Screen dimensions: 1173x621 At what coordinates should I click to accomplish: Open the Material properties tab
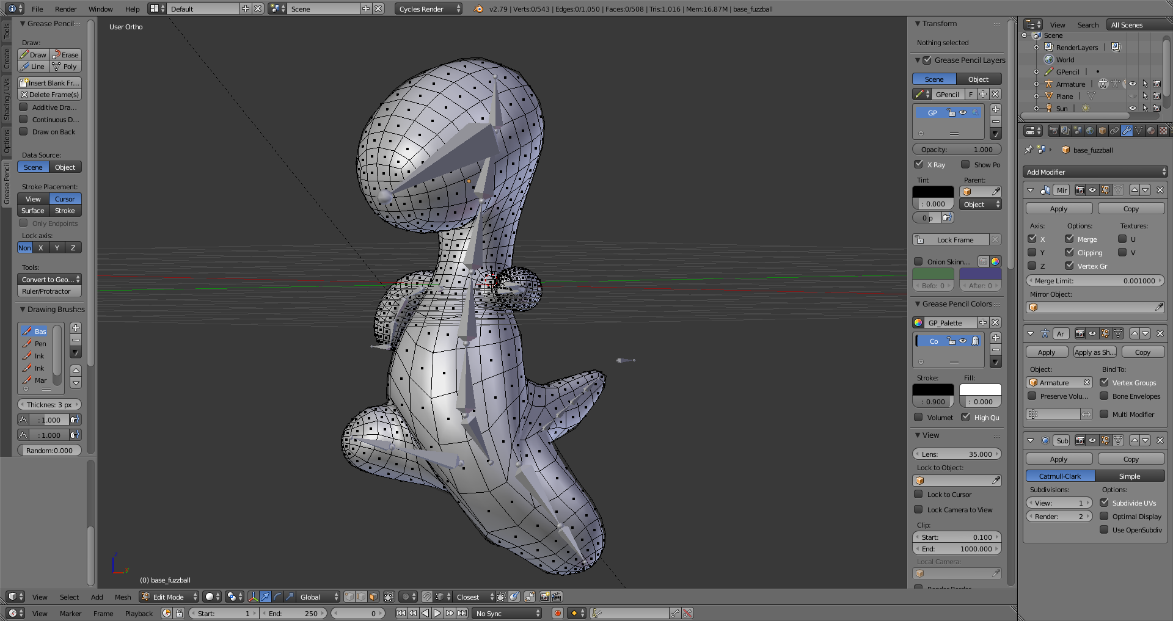click(1151, 131)
